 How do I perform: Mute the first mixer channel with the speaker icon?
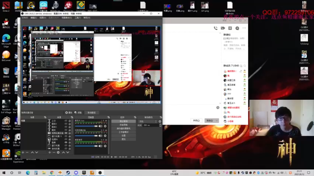point(100,126)
